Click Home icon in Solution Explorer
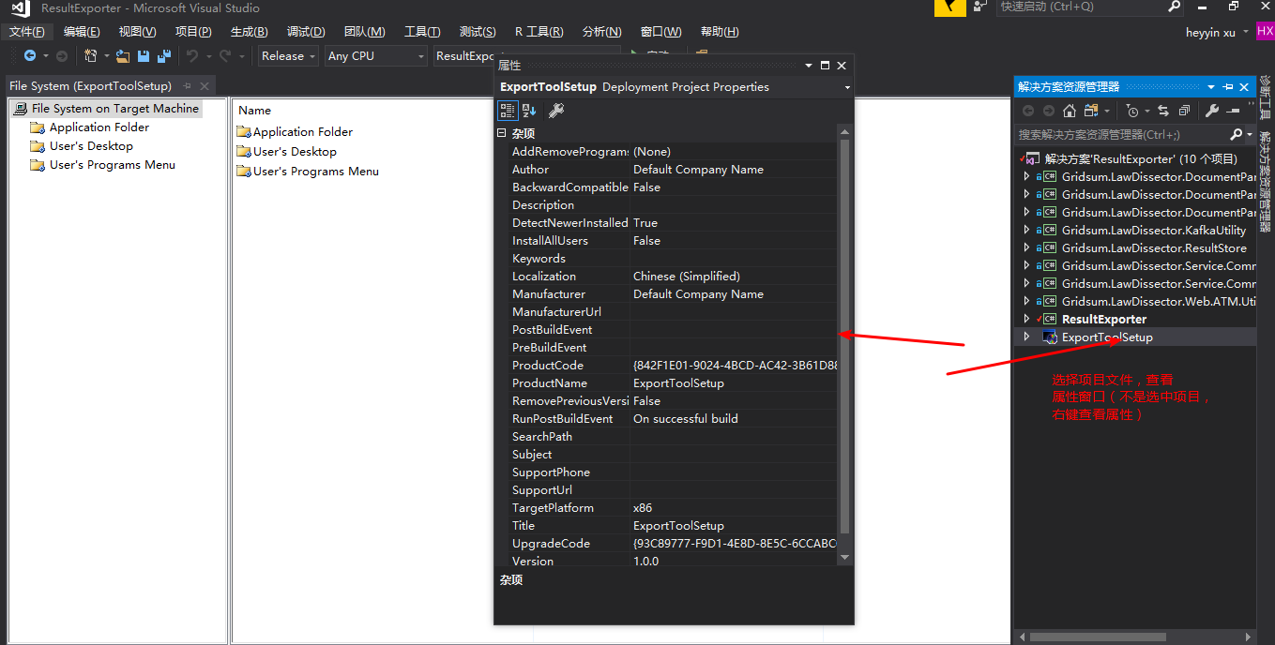This screenshot has height=645, width=1275. tap(1069, 111)
